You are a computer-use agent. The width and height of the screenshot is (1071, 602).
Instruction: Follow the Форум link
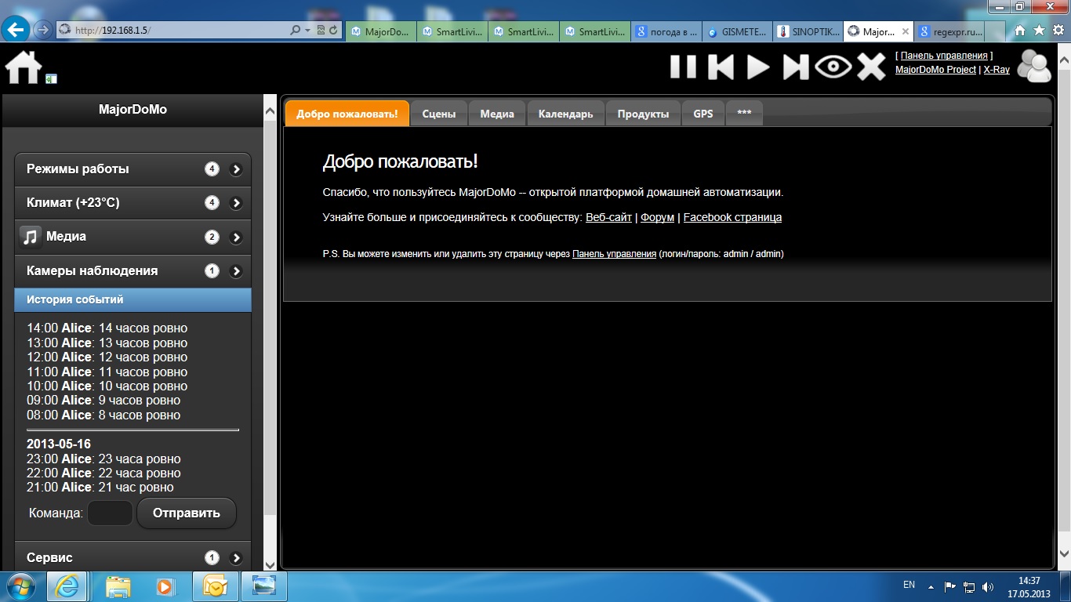coord(657,217)
